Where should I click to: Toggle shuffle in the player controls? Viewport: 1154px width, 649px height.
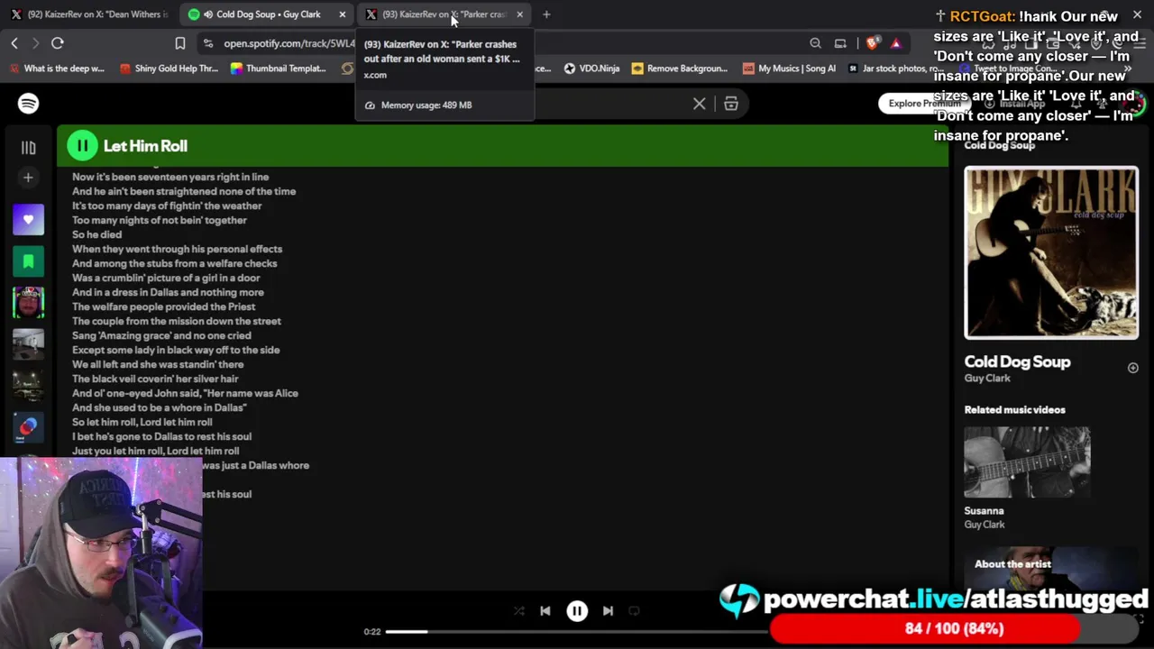518,611
